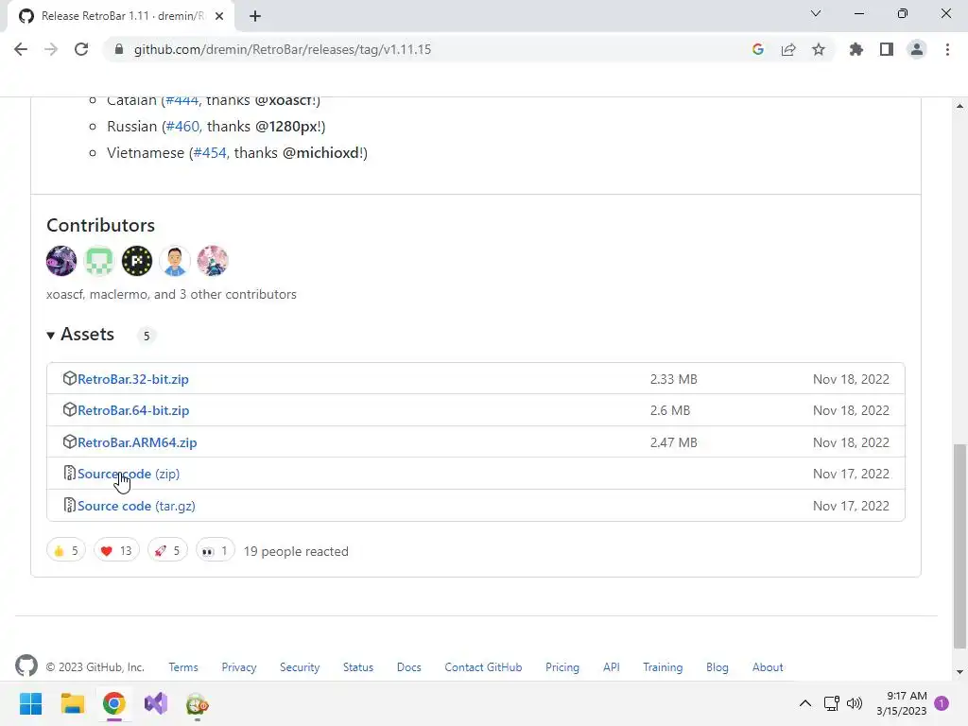This screenshot has width=968, height=726.
Task: Close the Release RetroBar tab
Action: (x=219, y=16)
